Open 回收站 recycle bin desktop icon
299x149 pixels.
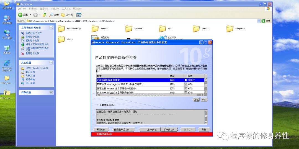pos(7,50)
